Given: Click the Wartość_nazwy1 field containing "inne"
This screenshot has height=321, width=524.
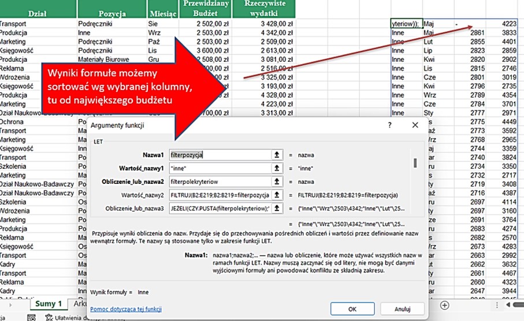Looking at the screenshot, I should [221, 168].
